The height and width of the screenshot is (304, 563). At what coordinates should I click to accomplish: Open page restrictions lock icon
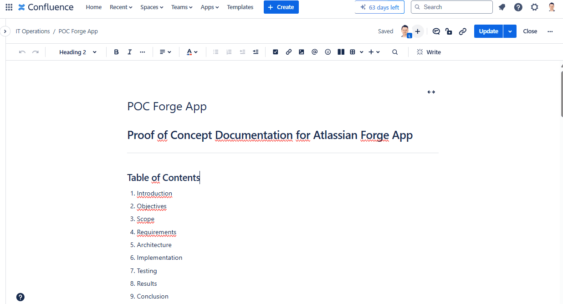coord(449,31)
